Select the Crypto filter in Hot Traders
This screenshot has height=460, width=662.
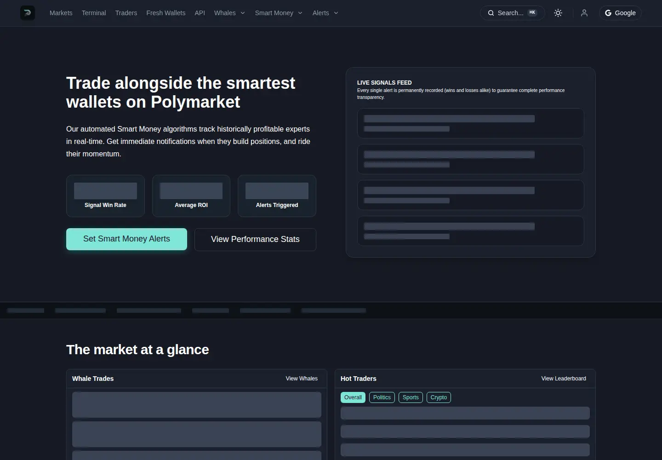[x=439, y=397]
